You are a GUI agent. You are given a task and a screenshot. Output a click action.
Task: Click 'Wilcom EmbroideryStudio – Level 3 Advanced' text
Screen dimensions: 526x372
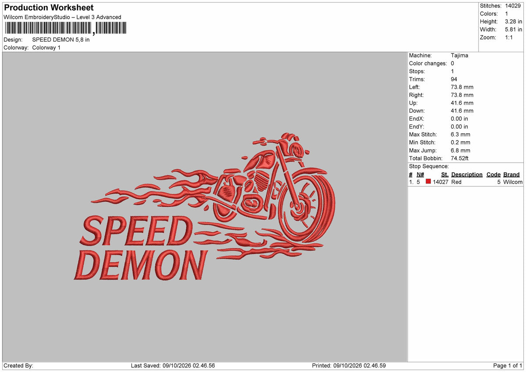tap(62, 17)
